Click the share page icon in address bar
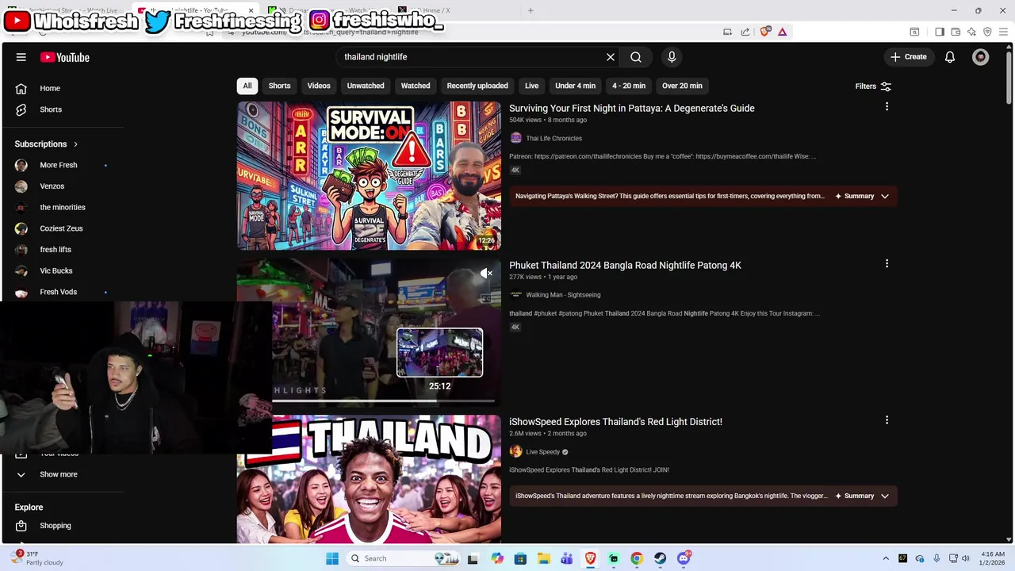This screenshot has width=1015, height=571. tap(745, 32)
